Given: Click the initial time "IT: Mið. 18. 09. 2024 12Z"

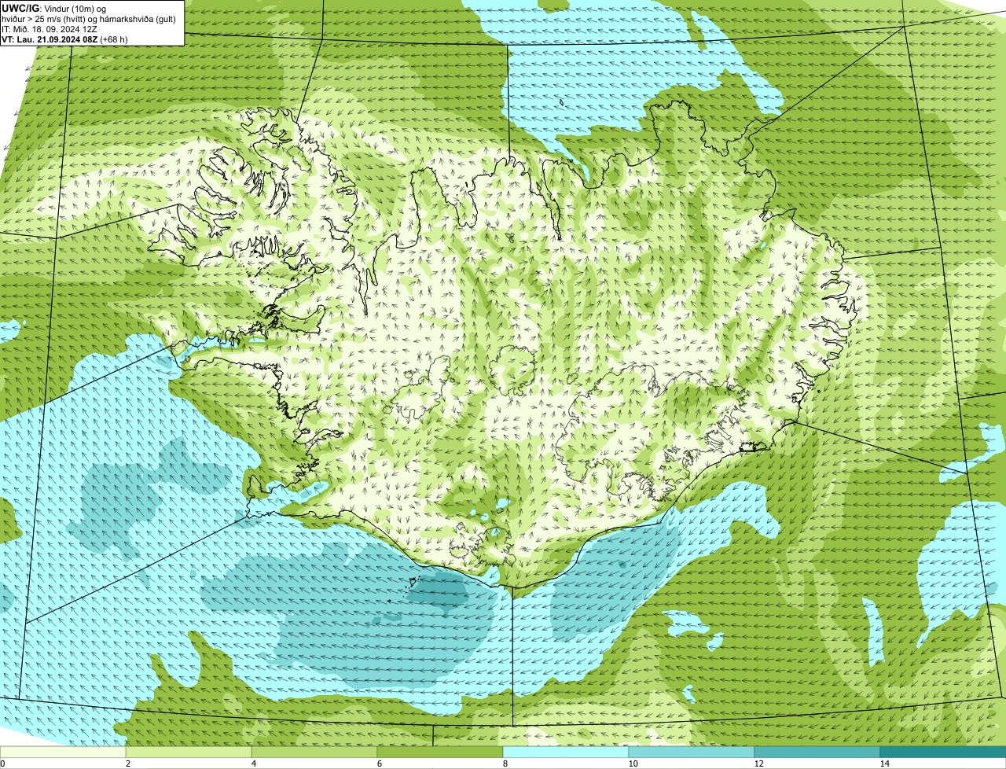Looking at the screenshot, I should (48, 29).
